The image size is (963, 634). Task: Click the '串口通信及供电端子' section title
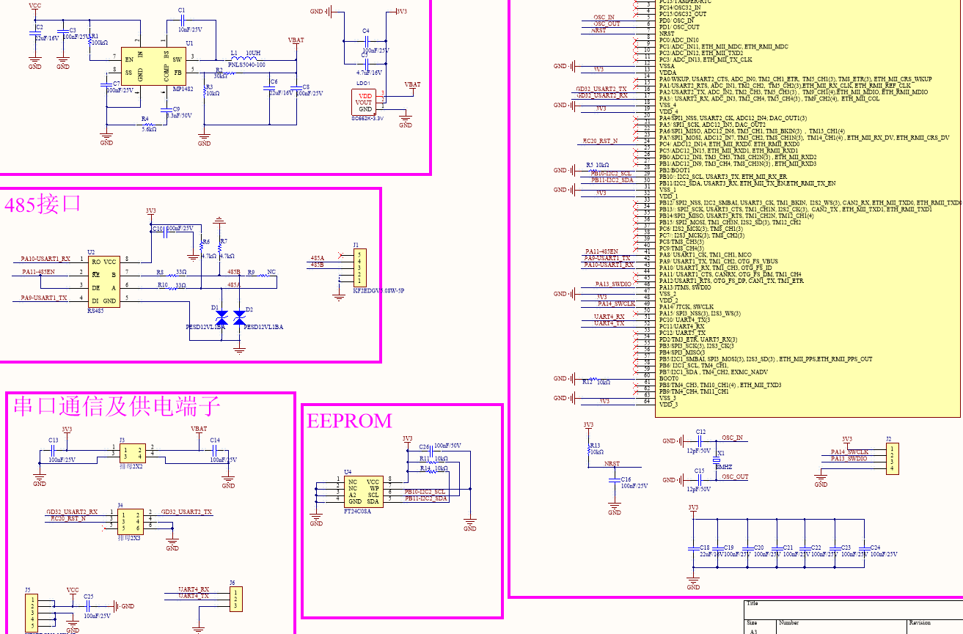(116, 405)
